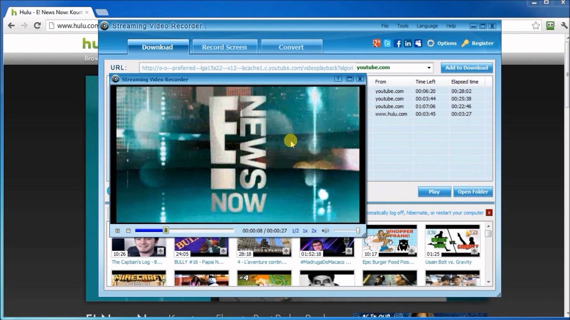
Task: Stop the preview video playback
Action: tap(128, 231)
